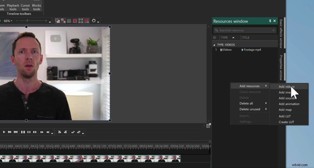Choose Add images from the submenu
Image resolution: width=314 pixels, height=168 pixels.
[x=289, y=92]
